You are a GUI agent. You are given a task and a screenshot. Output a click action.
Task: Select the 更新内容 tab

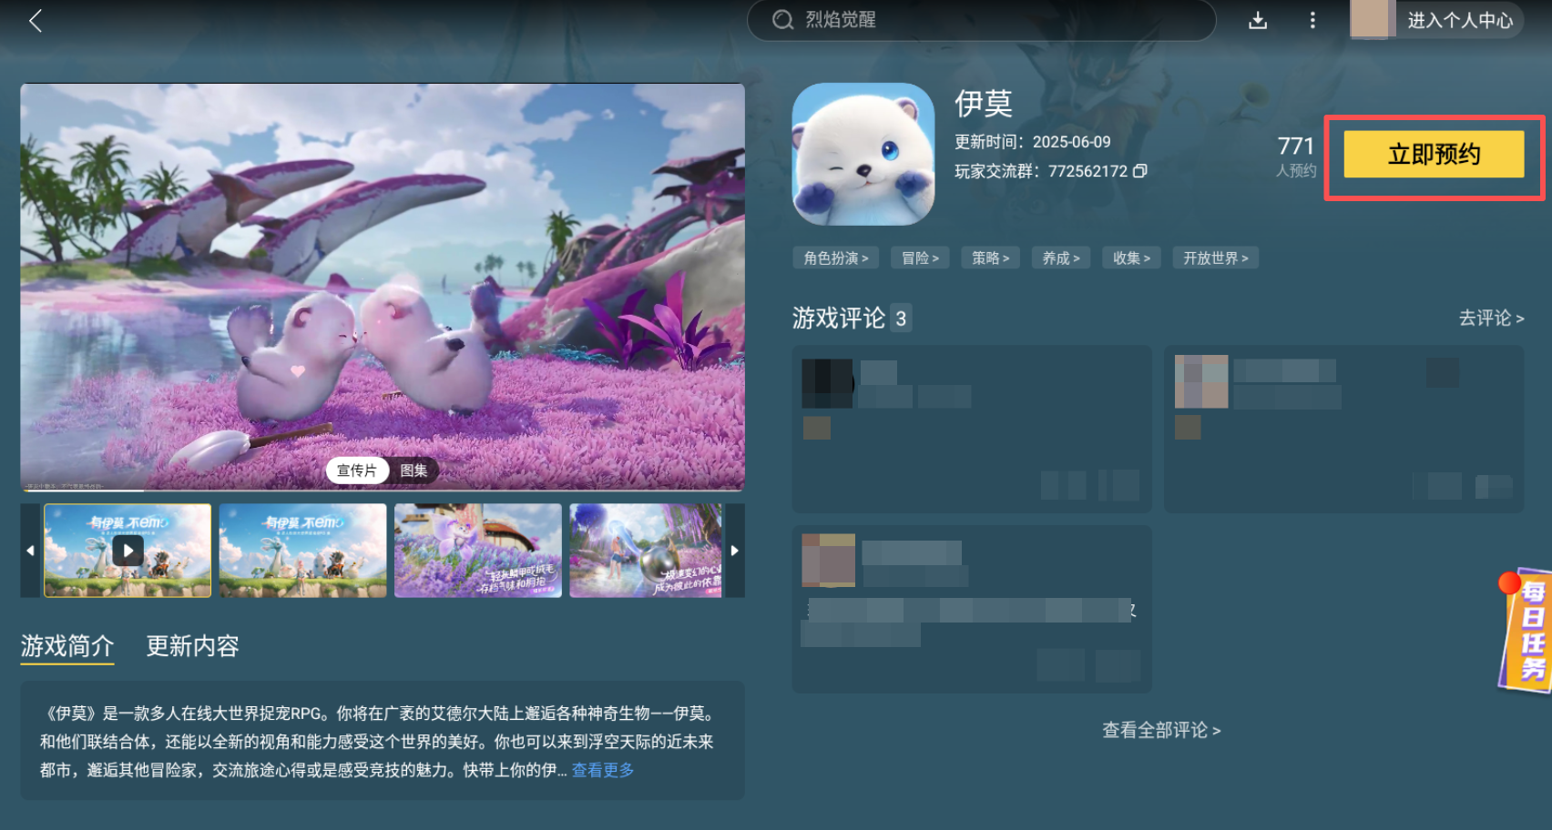point(191,646)
